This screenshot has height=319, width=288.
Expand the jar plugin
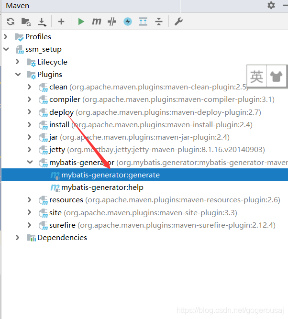[x=30, y=137]
